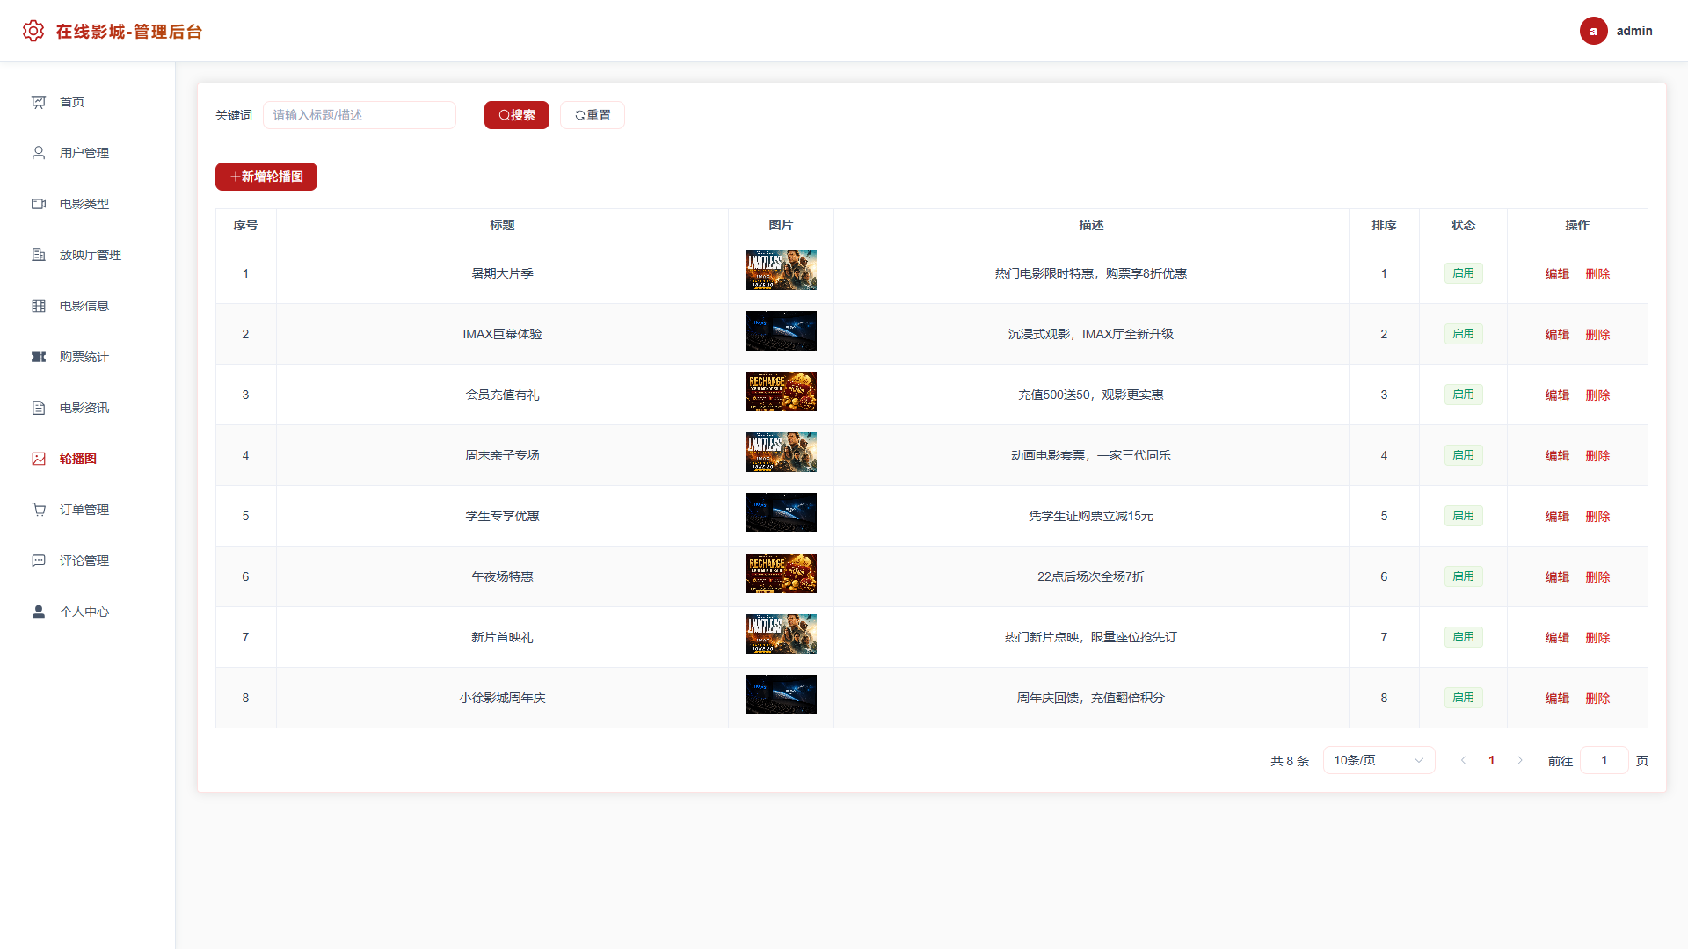Go to next page arrow in pagination
Image resolution: width=1688 pixels, height=949 pixels.
coord(1519,760)
